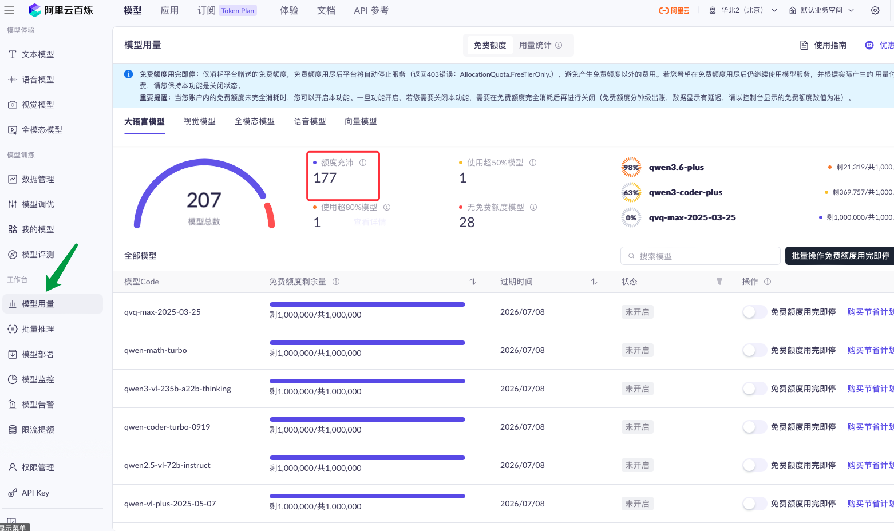Click info icon beside 操作 header
The height and width of the screenshot is (531, 894).
pyautogui.click(x=768, y=282)
